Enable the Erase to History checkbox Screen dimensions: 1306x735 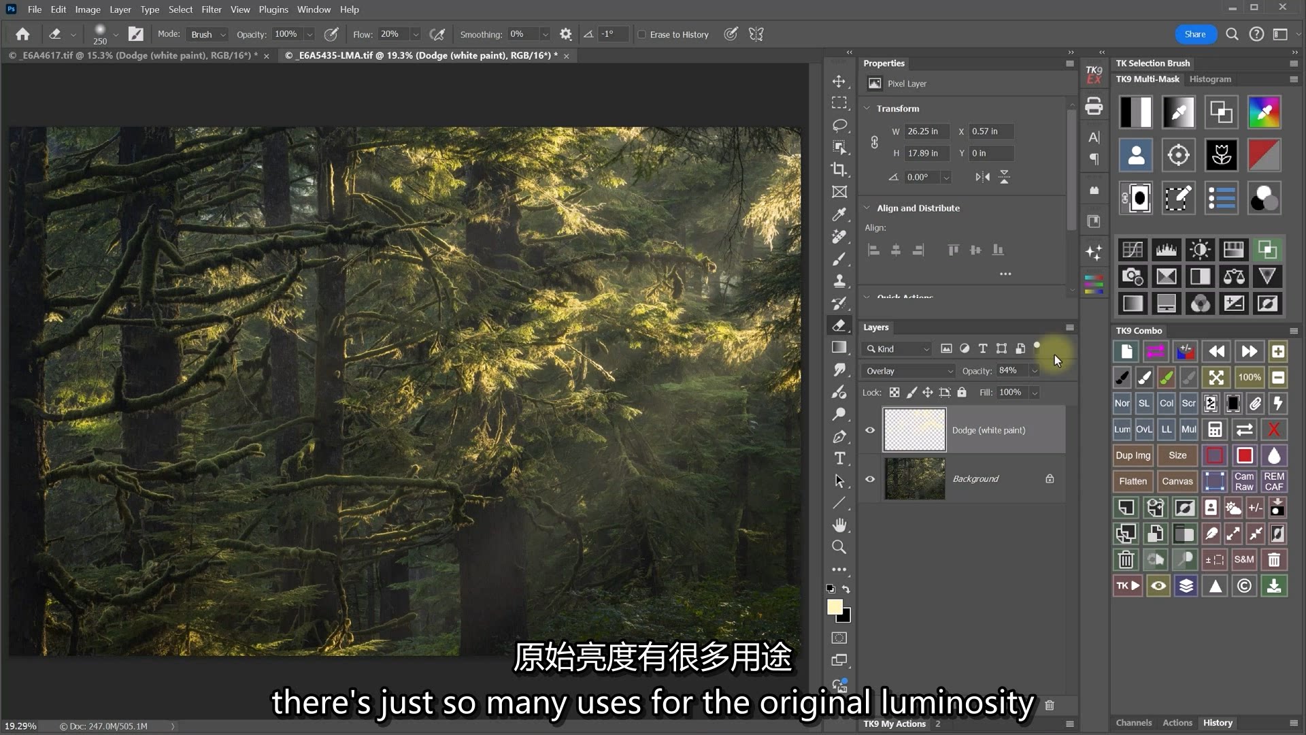point(641,35)
